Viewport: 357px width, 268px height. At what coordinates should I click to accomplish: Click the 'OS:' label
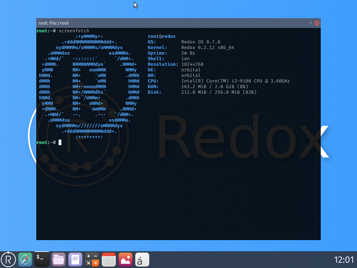click(152, 42)
